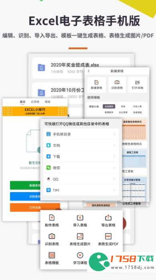Viewport: 156px width, 280px height.
Task: Click folder icon beside 2020年10月份 file
Action: point(41,93)
